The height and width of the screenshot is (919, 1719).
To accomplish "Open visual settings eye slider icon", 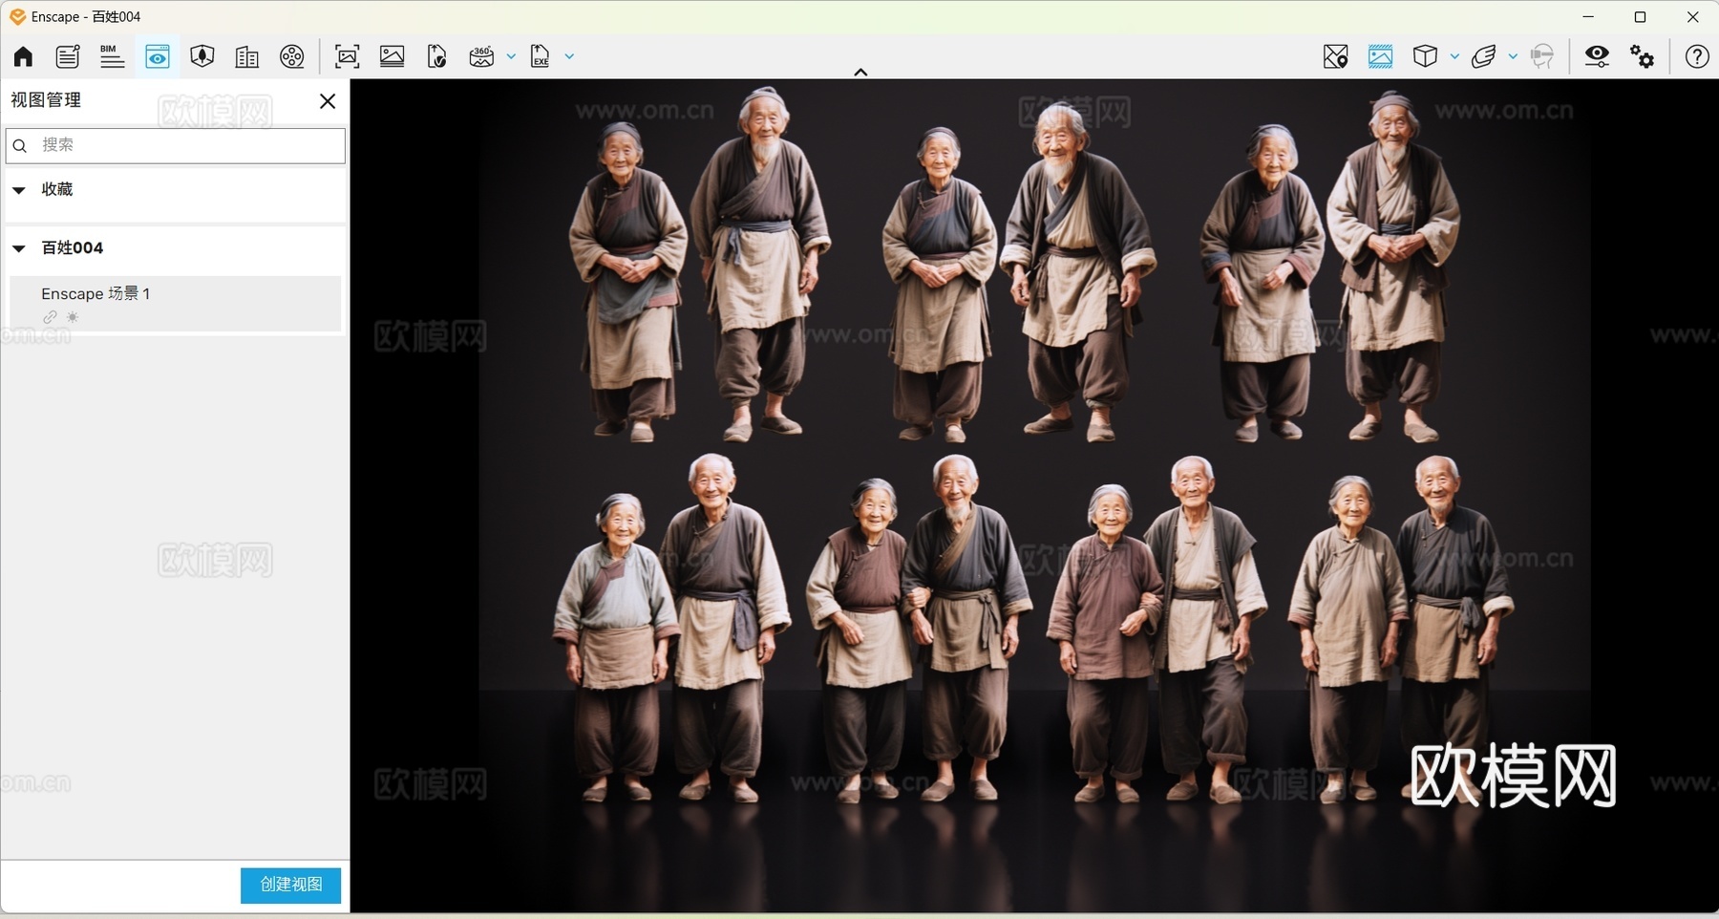I will click(x=1597, y=56).
